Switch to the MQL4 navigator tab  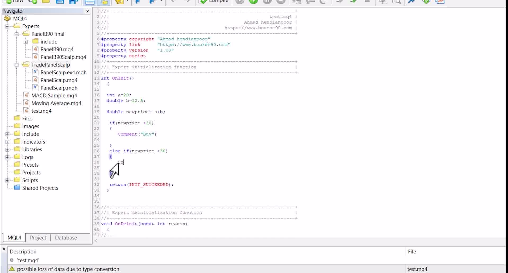[14, 238]
